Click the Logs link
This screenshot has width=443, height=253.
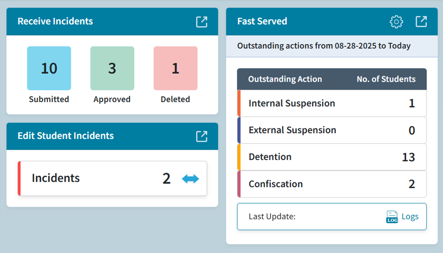pyautogui.click(x=410, y=217)
